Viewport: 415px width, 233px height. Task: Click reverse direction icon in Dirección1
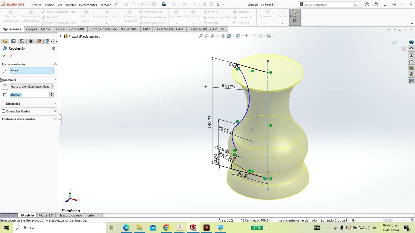(x=5, y=86)
